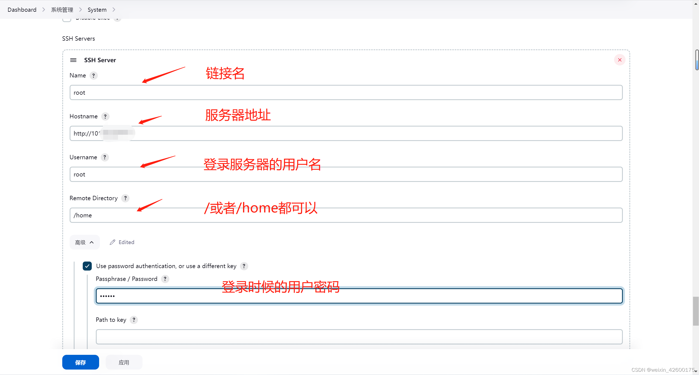Select the Hostname server address input
699x375 pixels.
coord(346,133)
